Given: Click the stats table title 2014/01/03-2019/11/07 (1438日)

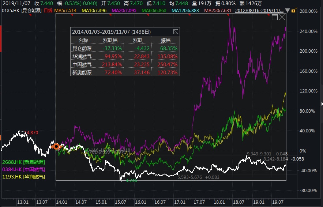Looking at the screenshot, I should tap(111, 32).
